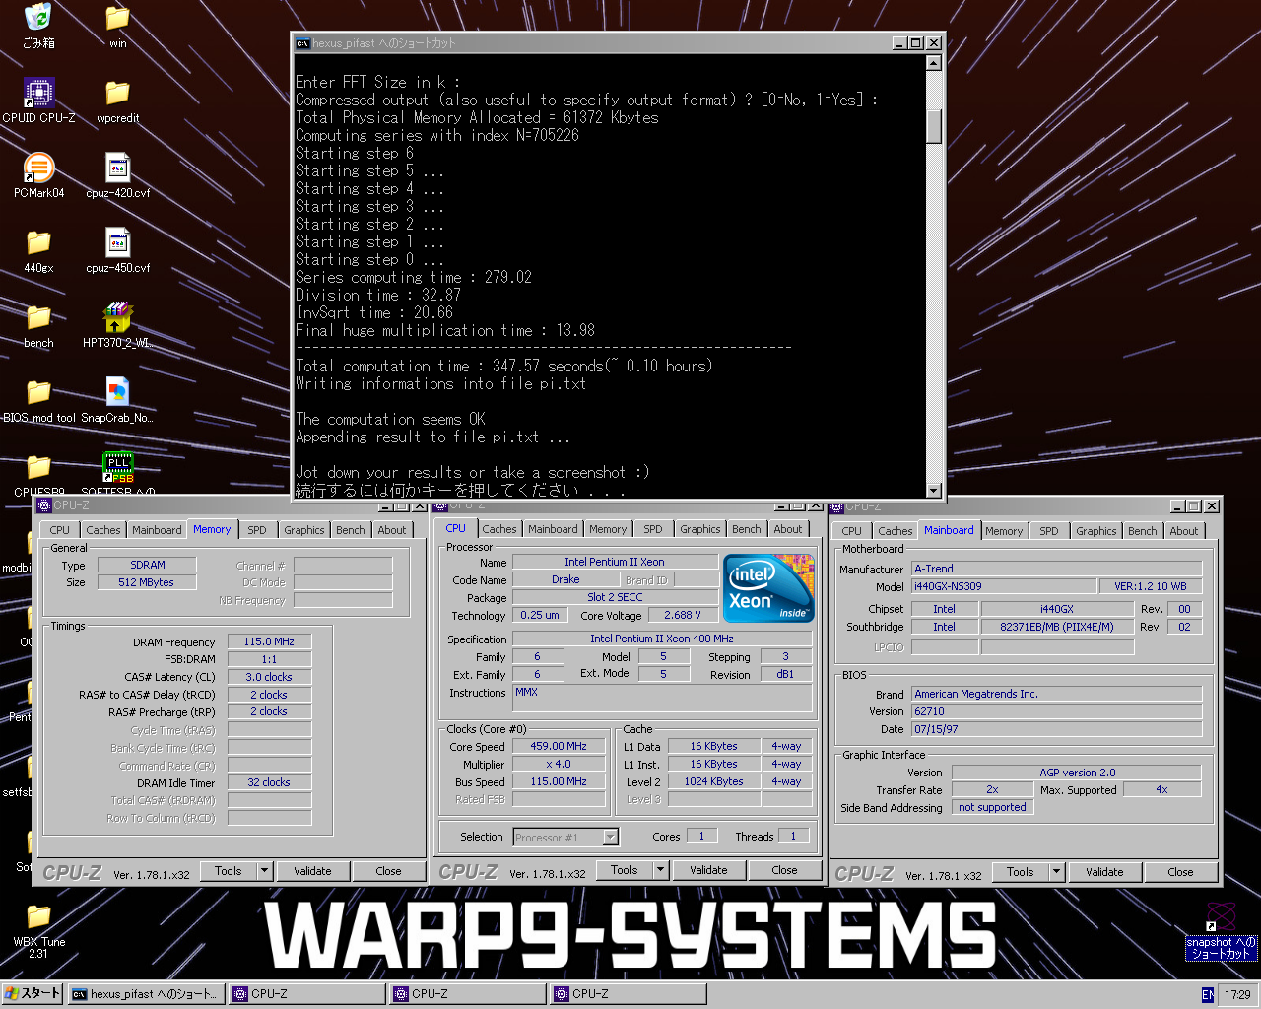Click the SOFTFSB PLL desktop icon
The height and width of the screenshot is (1009, 1261).
pyautogui.click(x=117, y=467)
